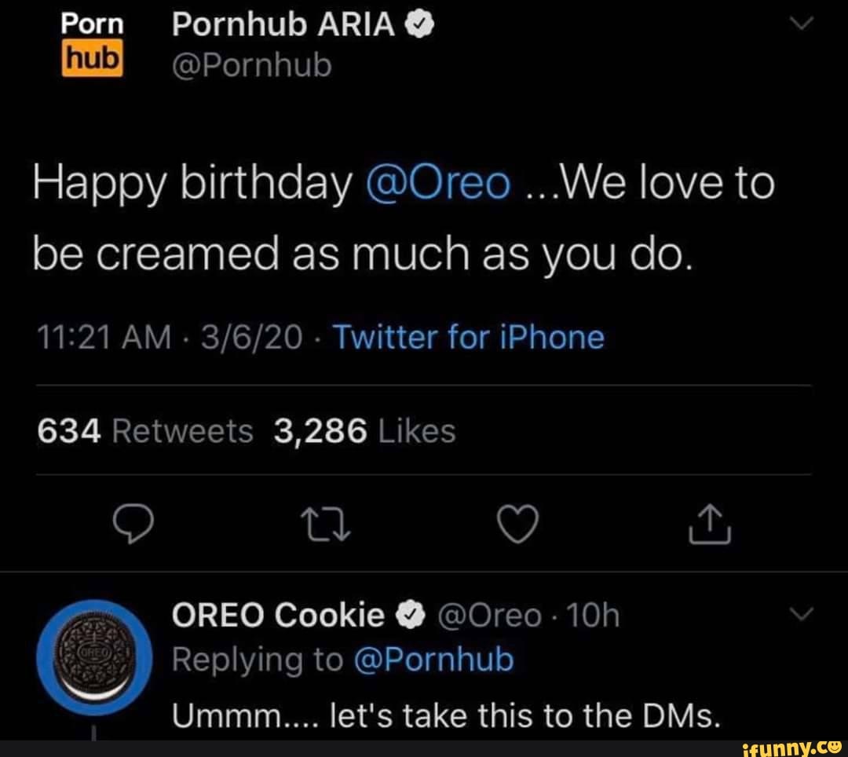Open the reply tweet's chevron menu

800,612
